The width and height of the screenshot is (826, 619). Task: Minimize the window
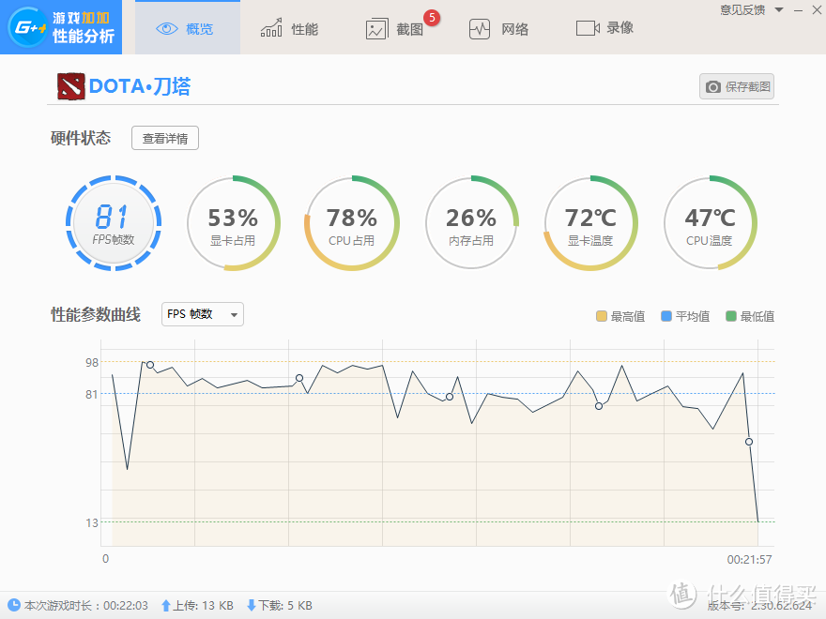799,10
